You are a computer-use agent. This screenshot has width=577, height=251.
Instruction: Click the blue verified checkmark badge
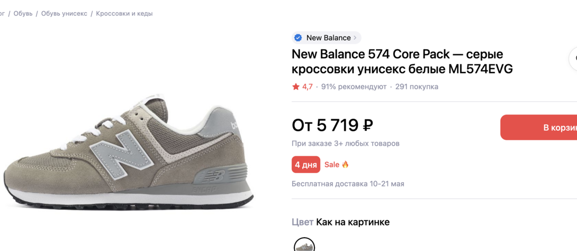point(298,38)
